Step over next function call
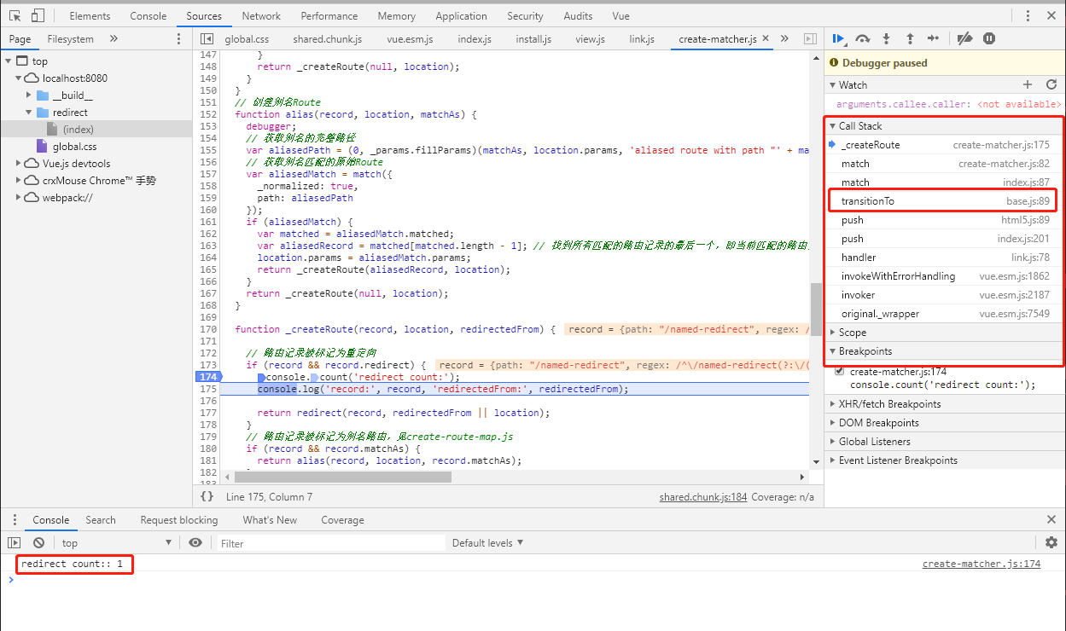The width and height of the screenshot is (1066, 631). click(x=862, y=38)
